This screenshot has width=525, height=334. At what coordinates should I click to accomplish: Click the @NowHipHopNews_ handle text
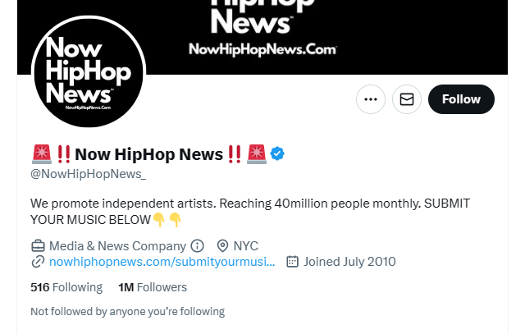click(88, 174)
